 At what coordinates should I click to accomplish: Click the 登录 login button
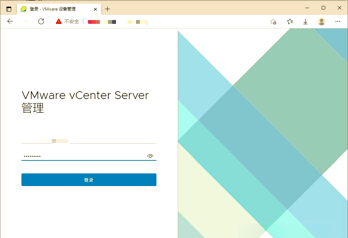[x=89, y=179]
